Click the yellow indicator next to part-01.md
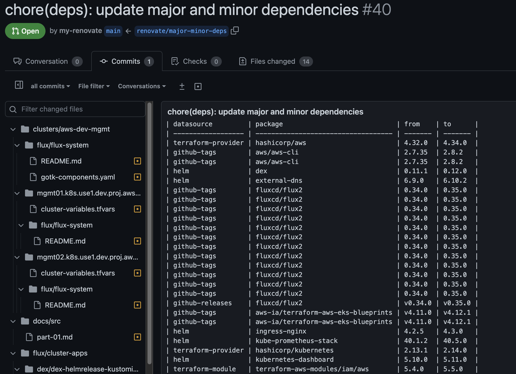 137,337
